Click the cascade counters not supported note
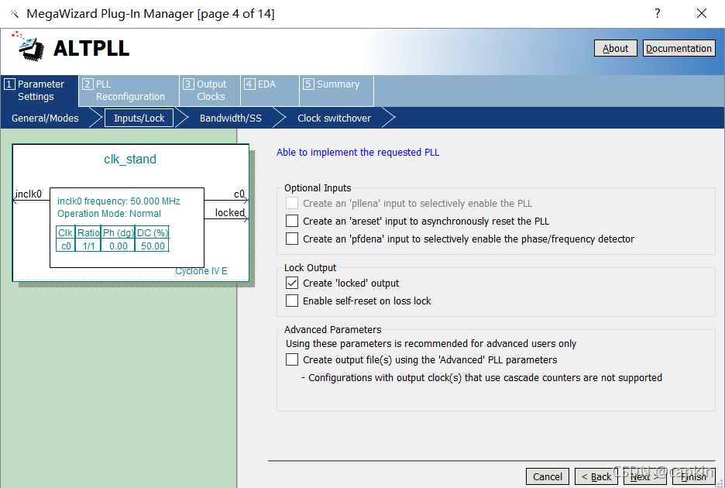Viewport: 725px width, 488px height. 482,377
